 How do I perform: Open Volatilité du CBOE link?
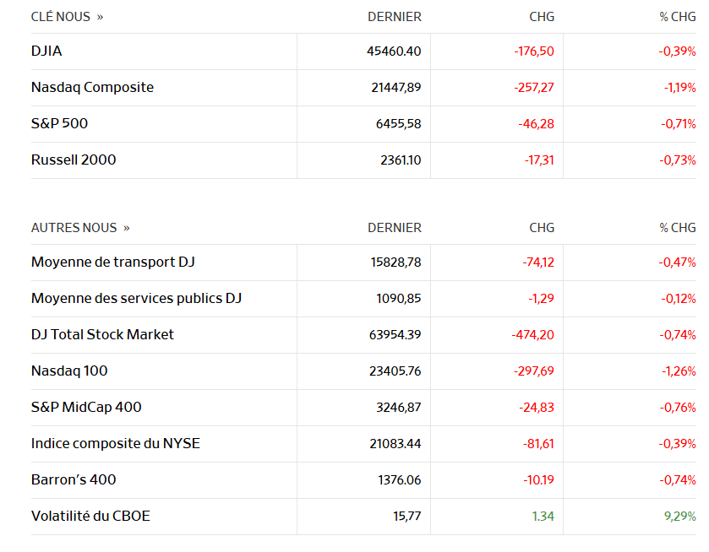(90, 517)
